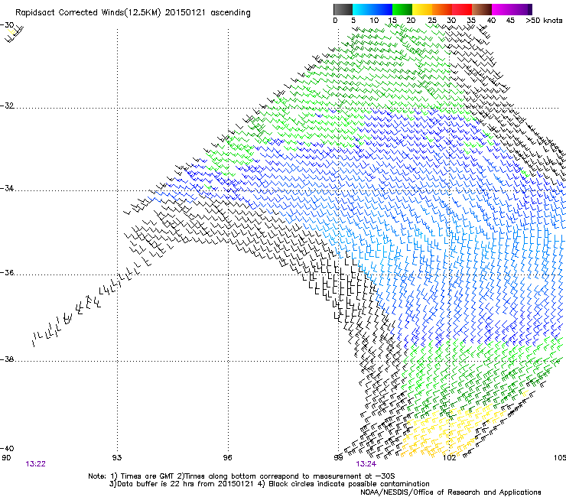Click the word 'ascending' in the title
566x497 pixels.
click(230, 13)
